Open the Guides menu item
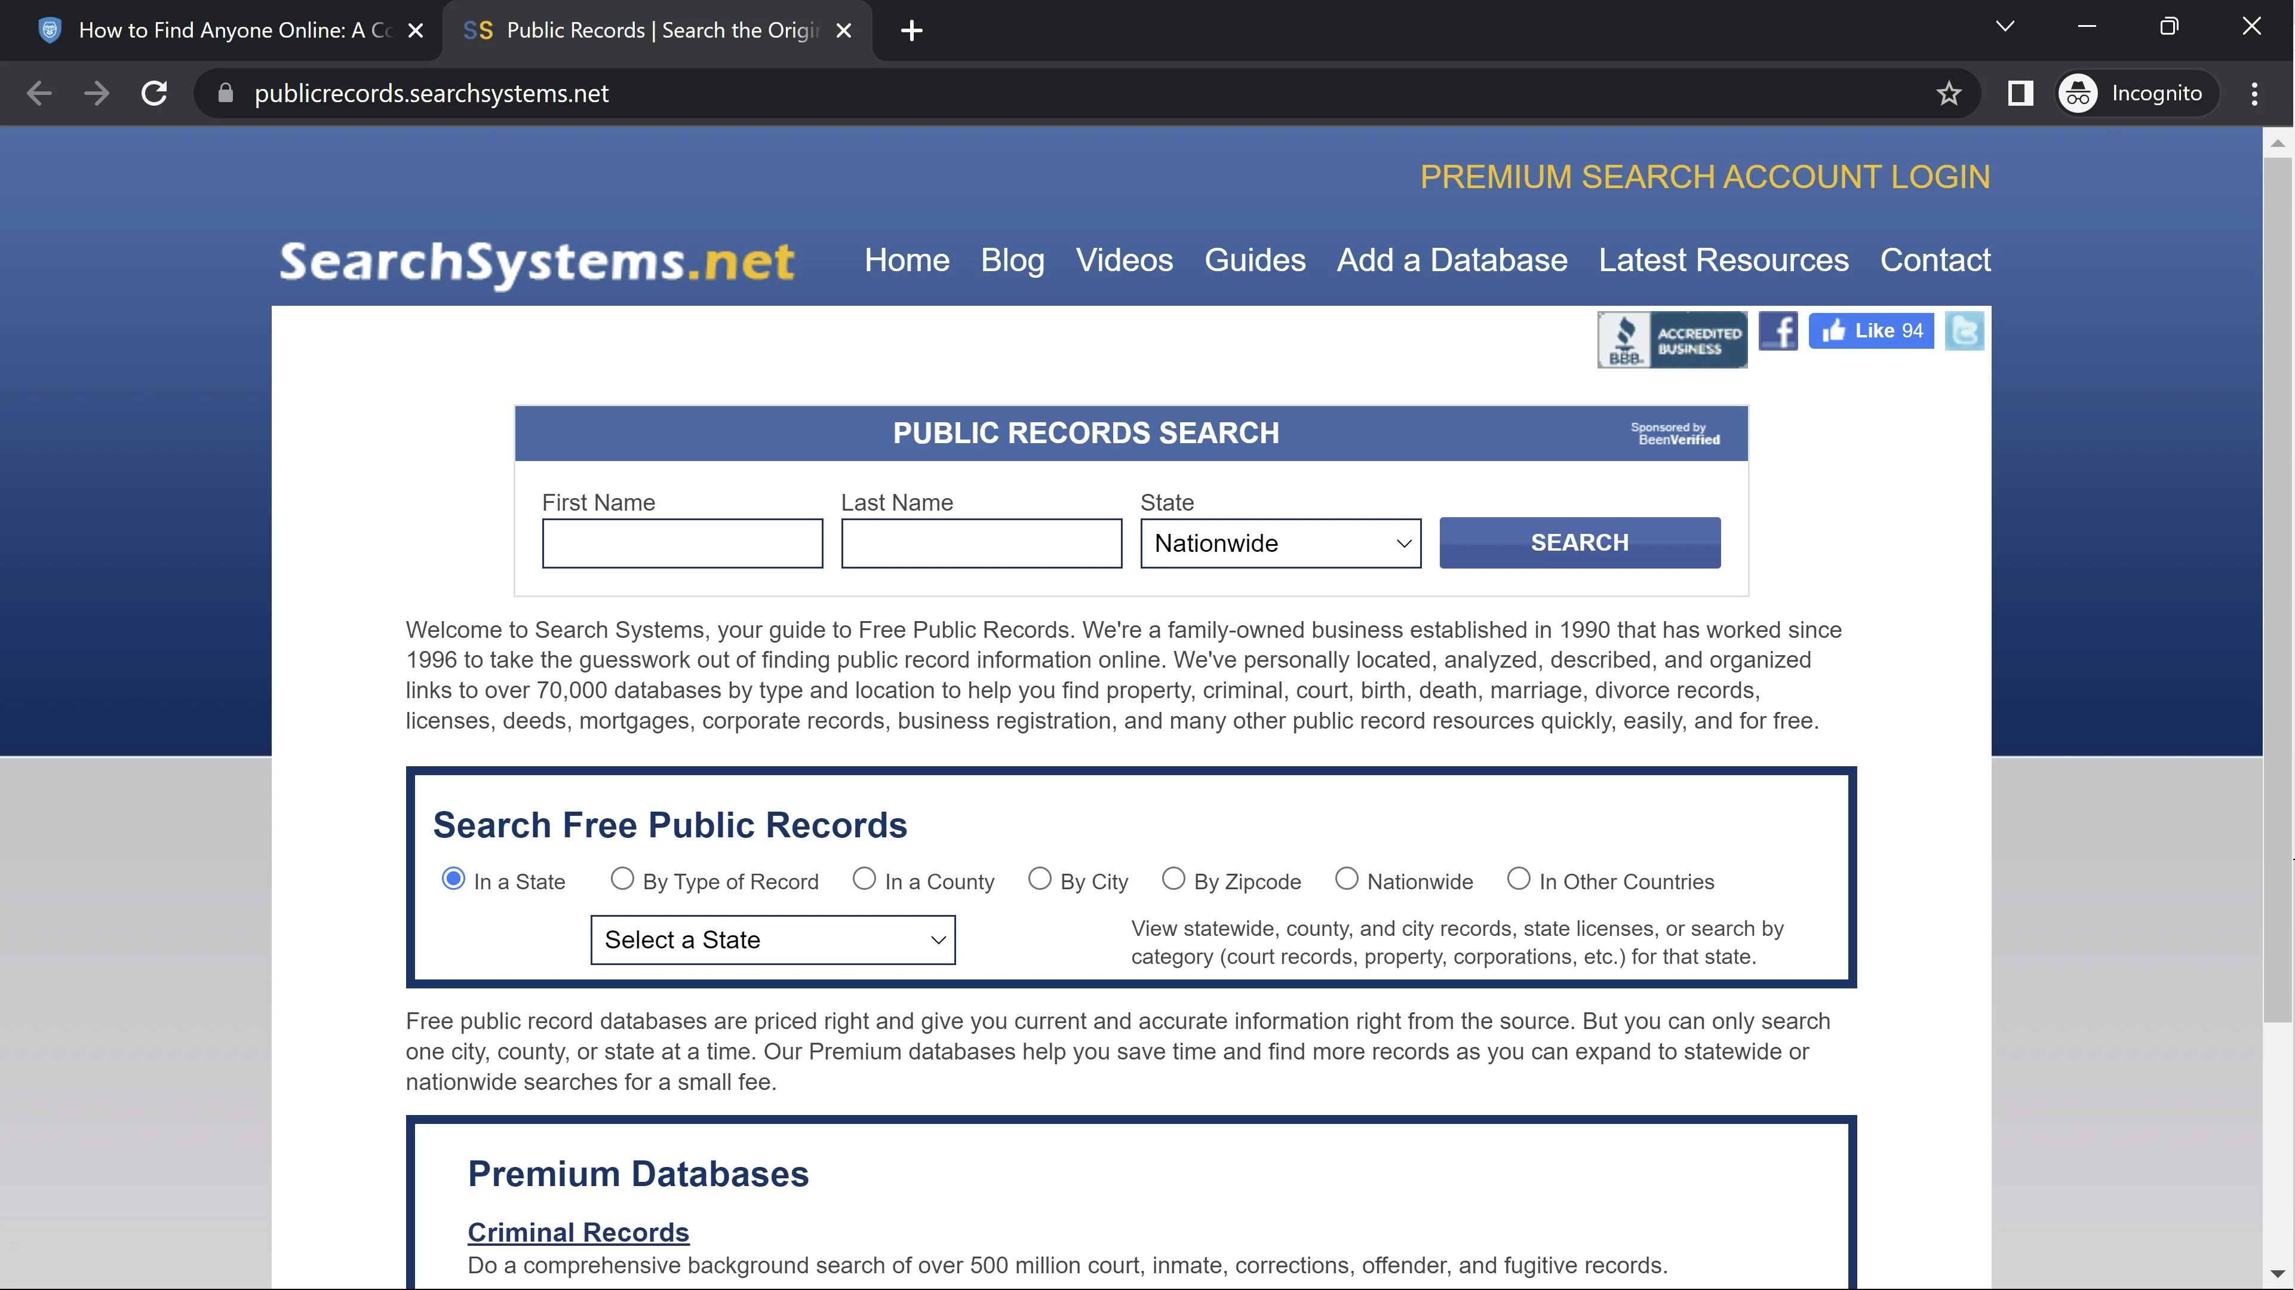The image size is (2295, 1290). [x=1255, y=260]
